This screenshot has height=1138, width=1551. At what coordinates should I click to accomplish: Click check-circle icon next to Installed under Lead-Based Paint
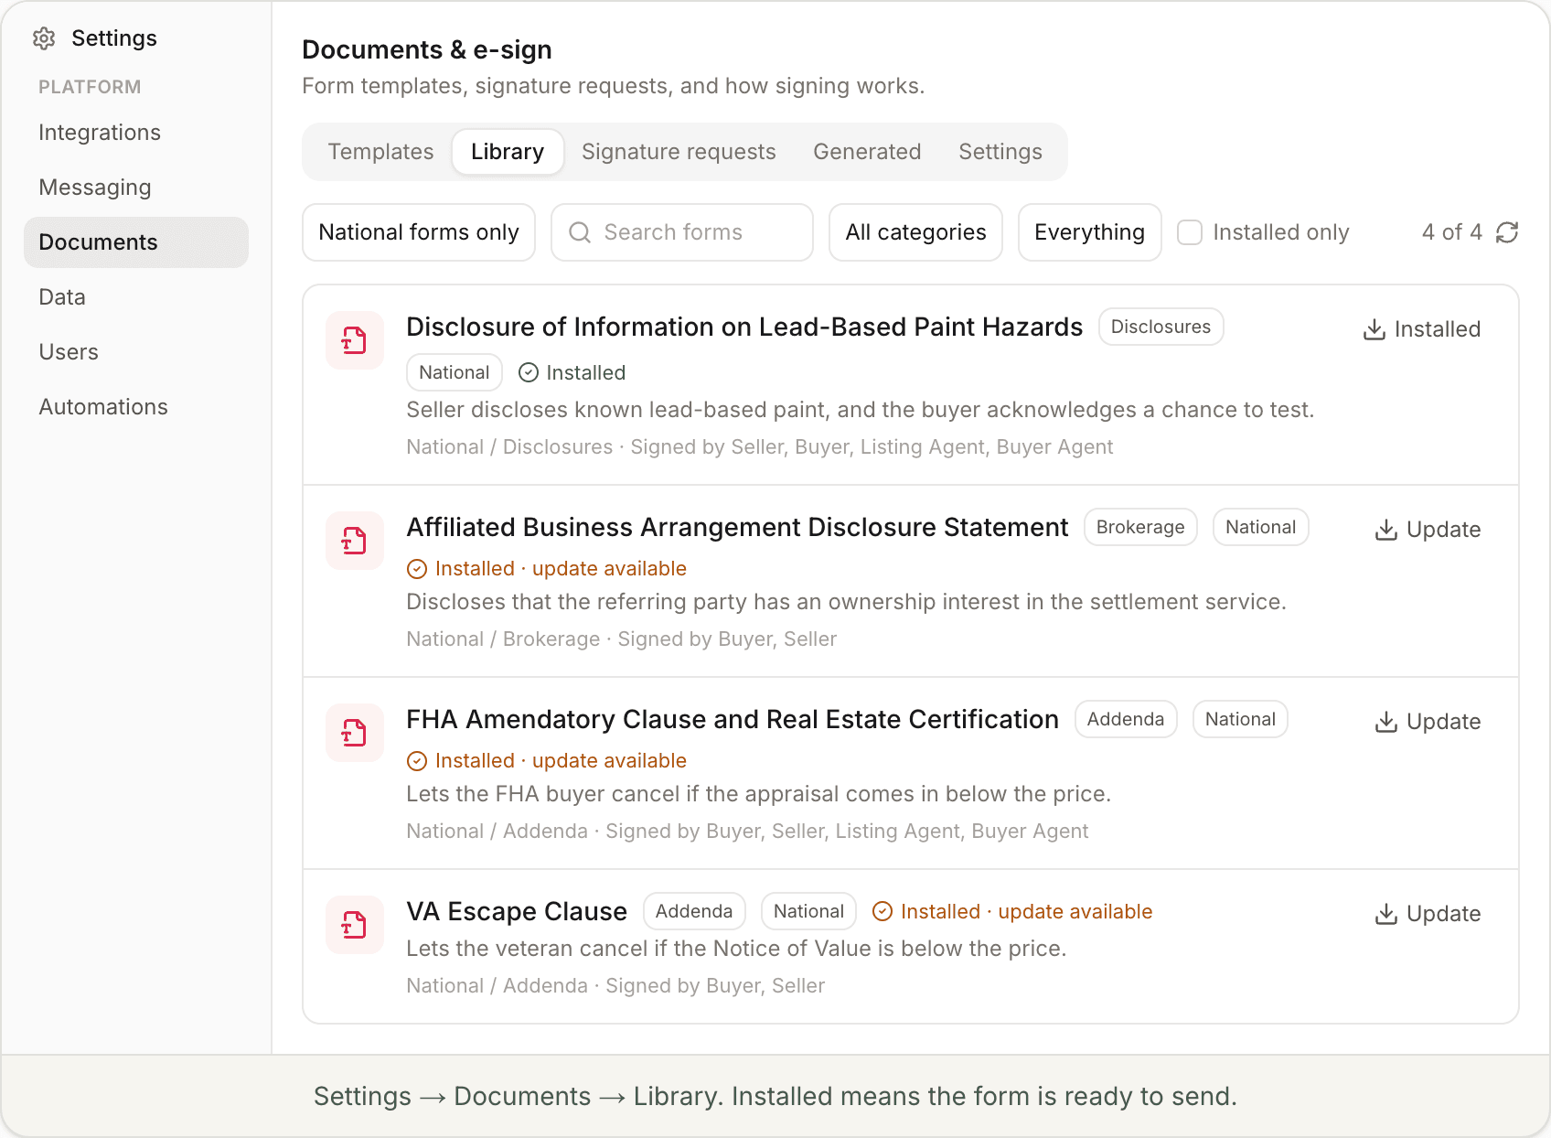[x=529, y=372]
